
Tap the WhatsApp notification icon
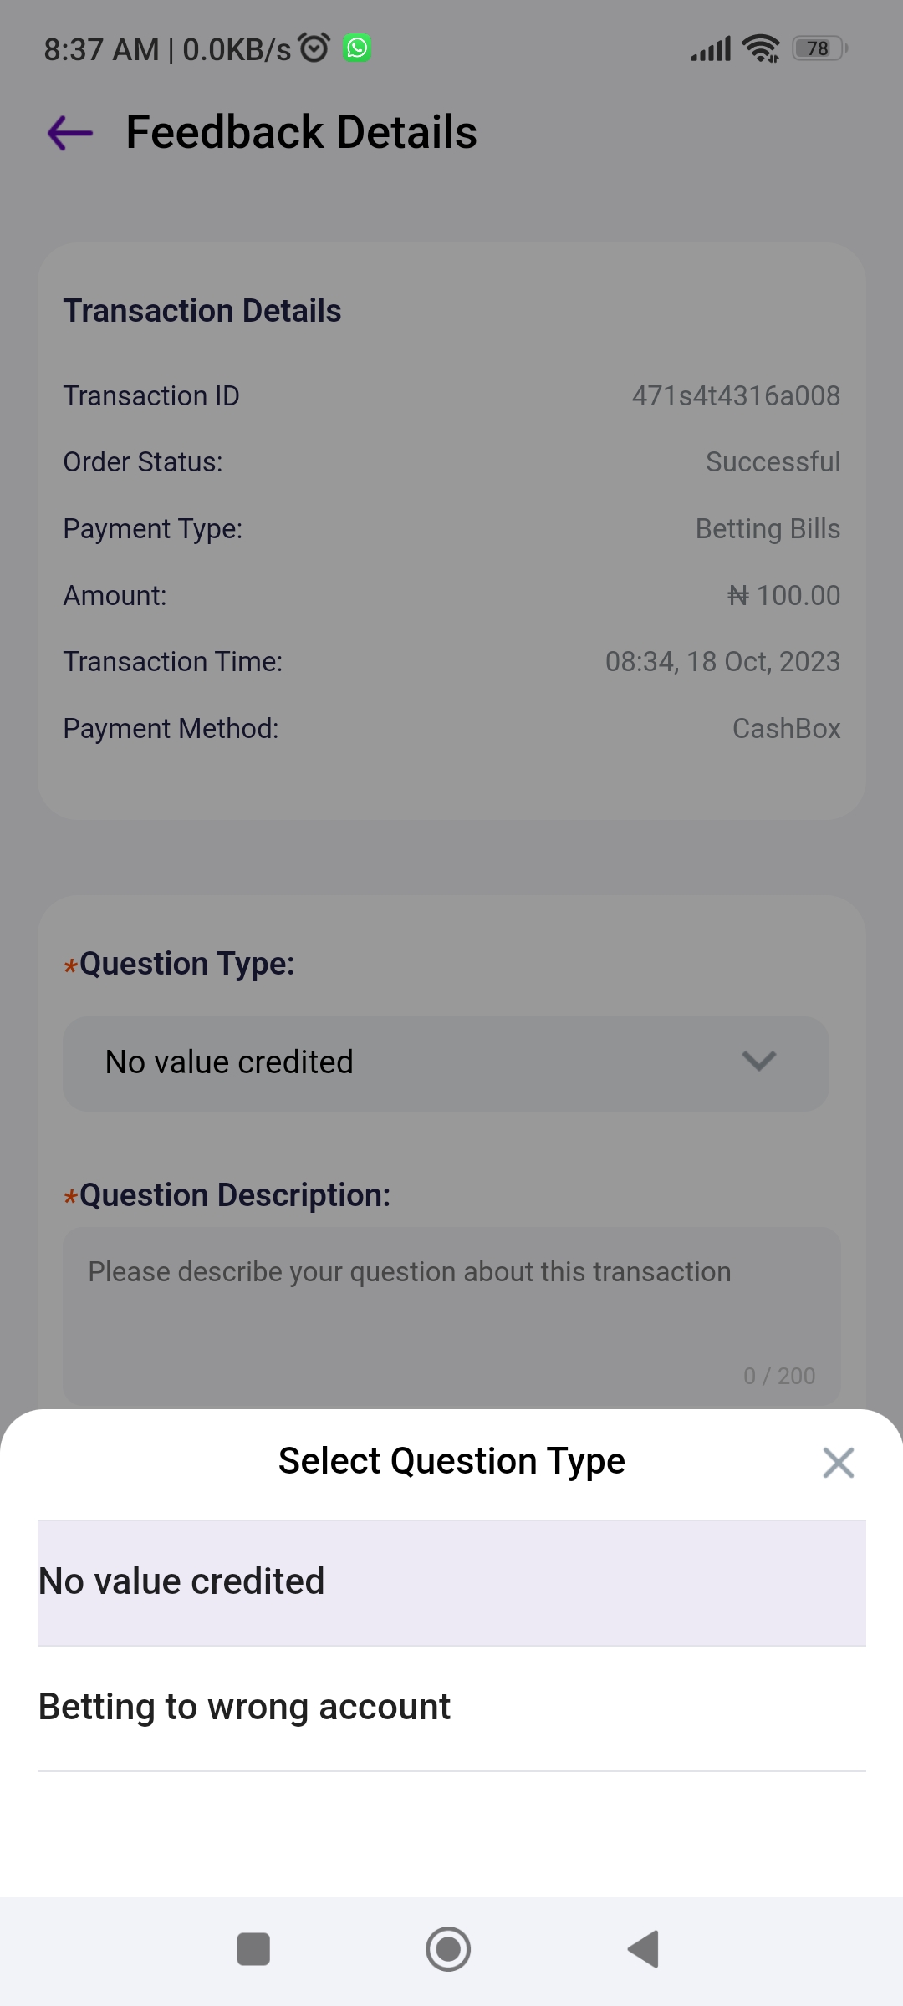pos(357,48)
